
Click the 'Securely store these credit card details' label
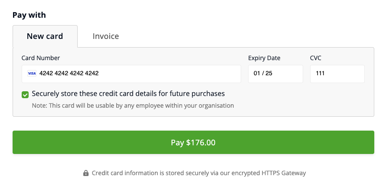click(128, 93)
